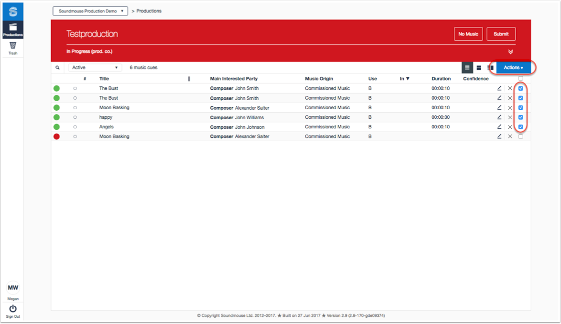Open the Productions sidebar section
The image size is (561, 324).
point(13,30)
